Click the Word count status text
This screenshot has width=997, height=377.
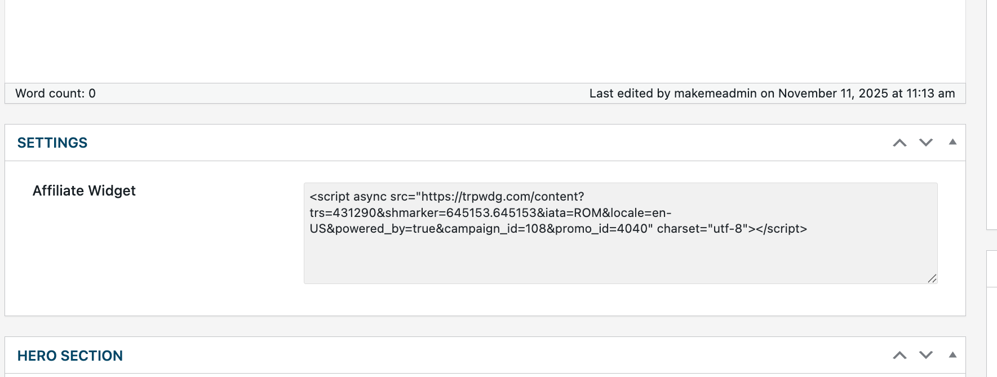point(55,94)
